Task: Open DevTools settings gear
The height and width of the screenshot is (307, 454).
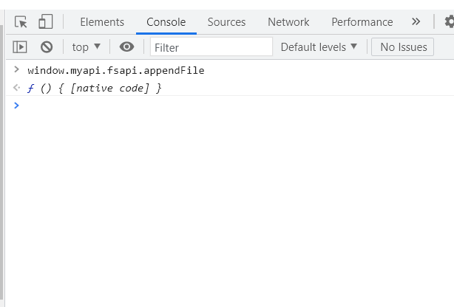Action: click(449, 22)
